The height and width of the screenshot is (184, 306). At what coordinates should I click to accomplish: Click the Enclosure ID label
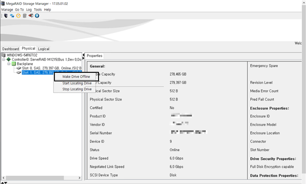[x=260, y=116]
